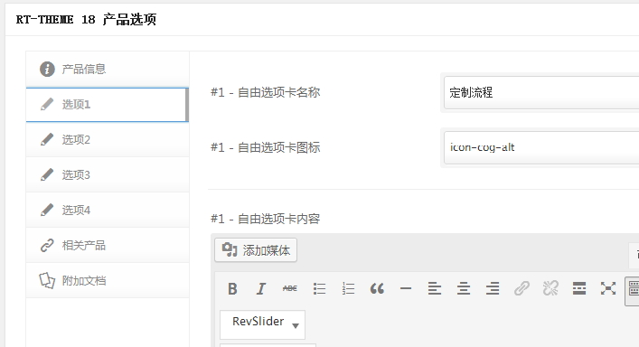The height and width of the screenshot is (347, 639).
Task: Align text right
Action: [493, 289]
